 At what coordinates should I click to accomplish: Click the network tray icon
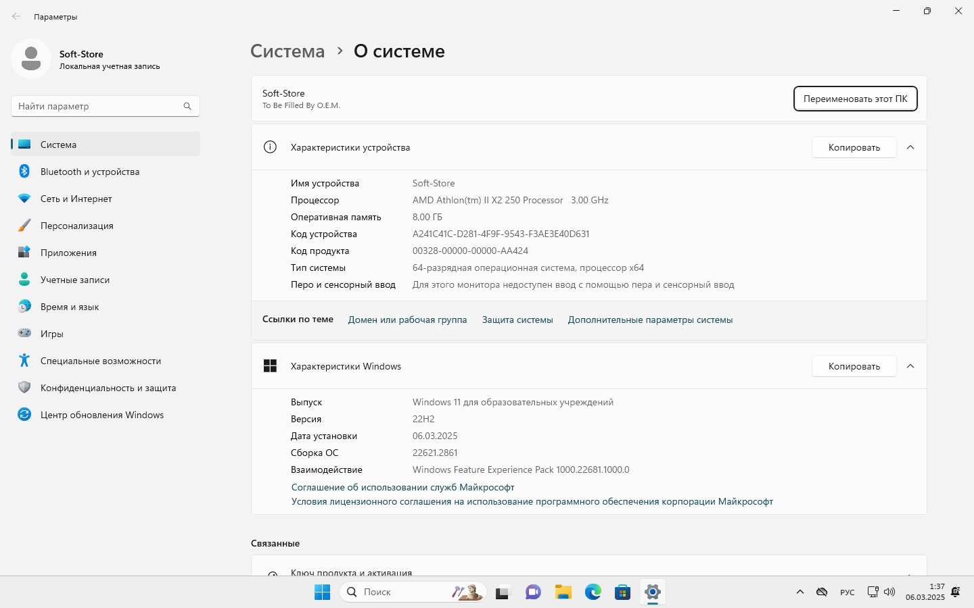coord(873,592)
